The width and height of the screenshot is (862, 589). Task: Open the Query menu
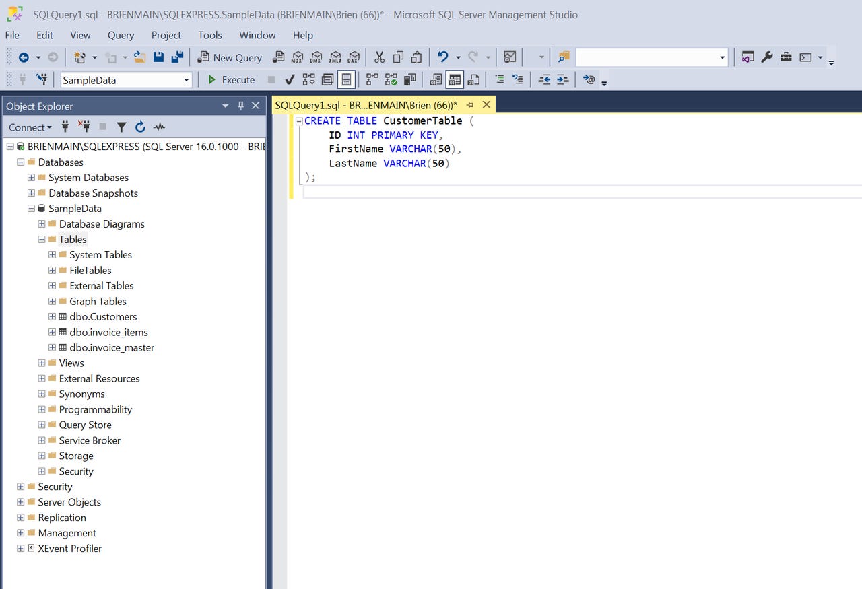click(x=121, y=35)
